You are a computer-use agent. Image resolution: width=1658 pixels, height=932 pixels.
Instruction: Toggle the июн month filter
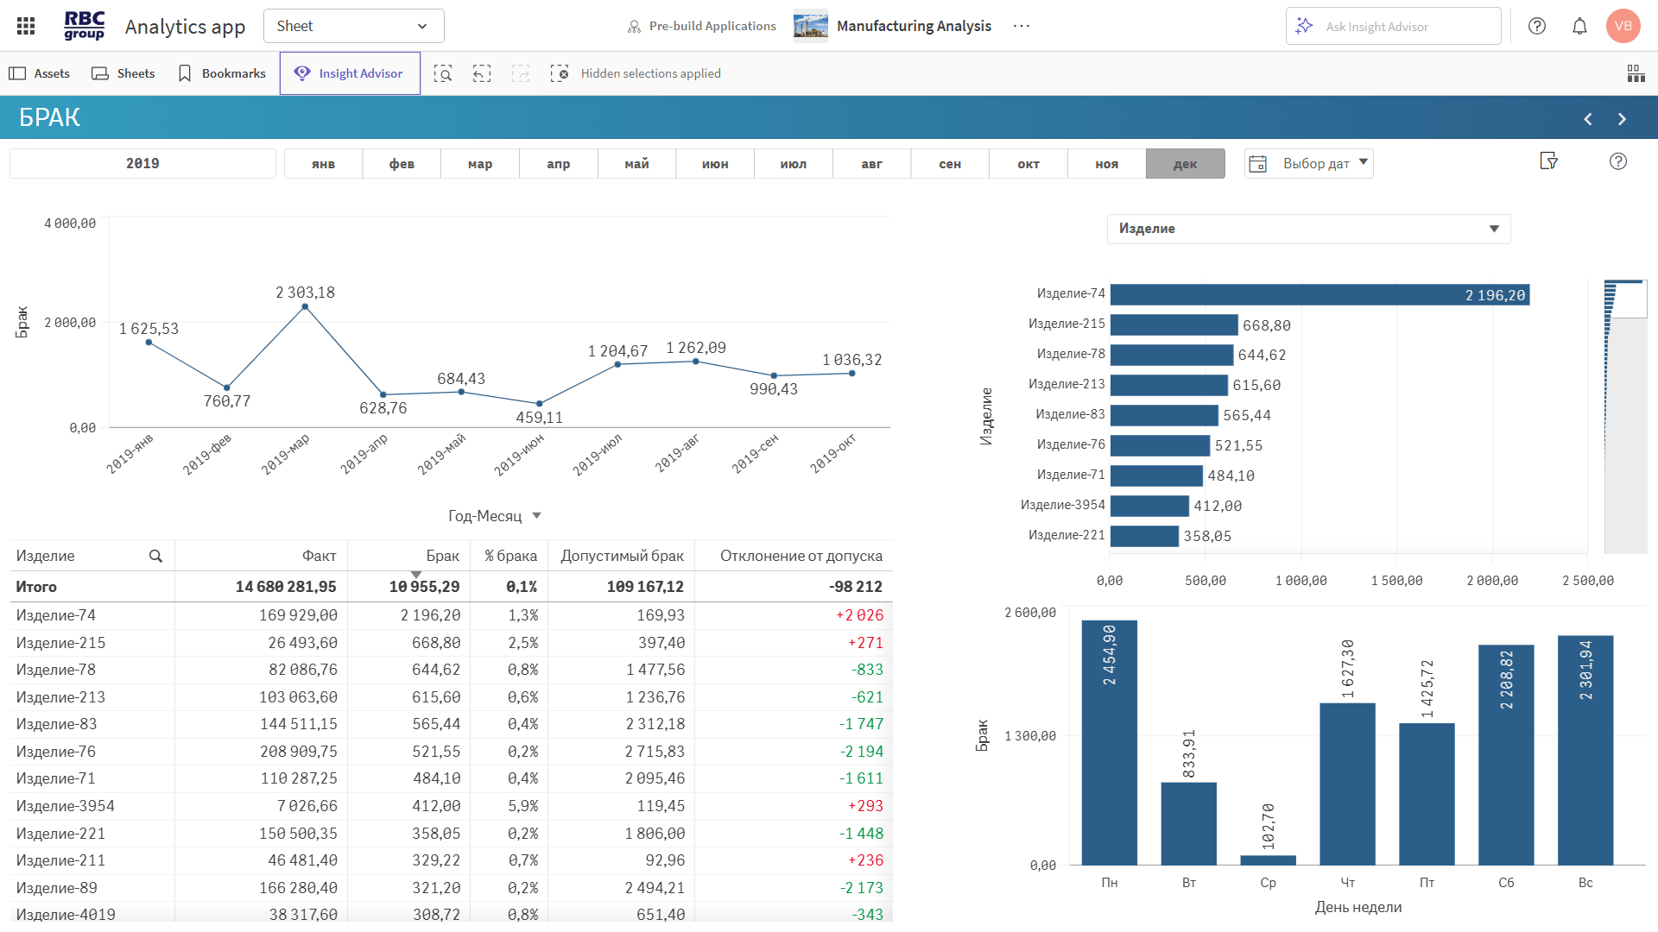715,164
